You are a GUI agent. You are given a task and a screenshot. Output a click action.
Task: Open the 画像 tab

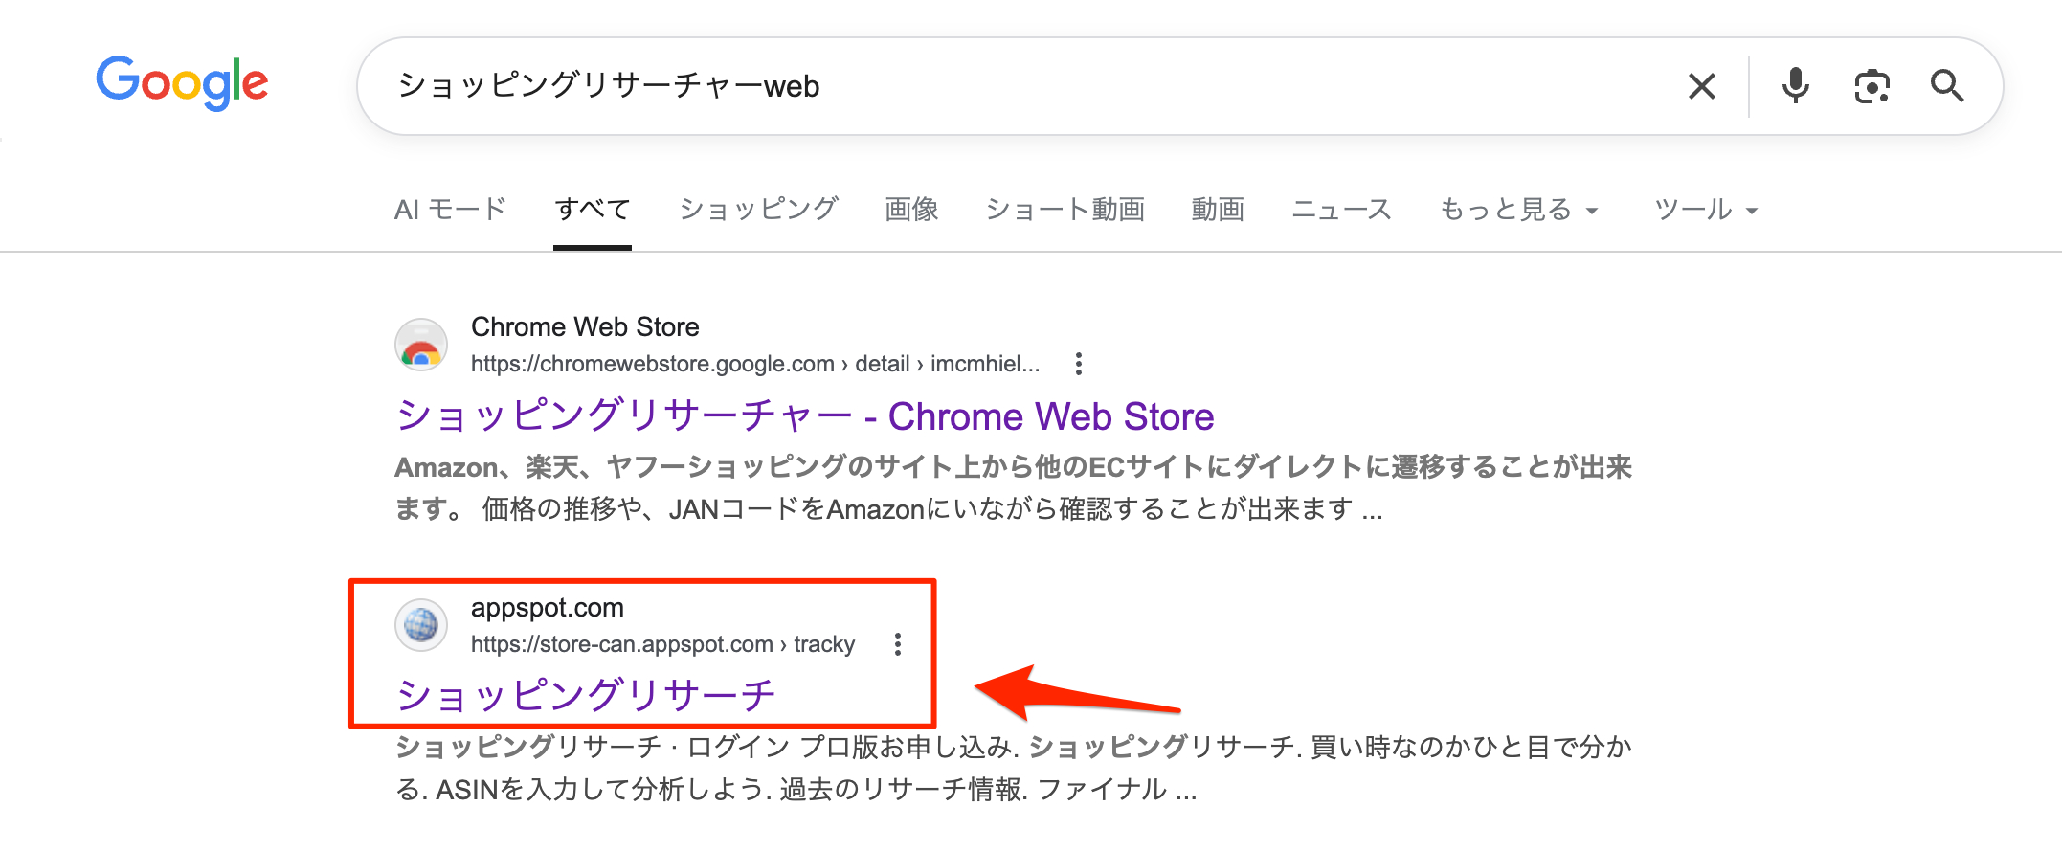pyautogui.click(x=911, y=210)
